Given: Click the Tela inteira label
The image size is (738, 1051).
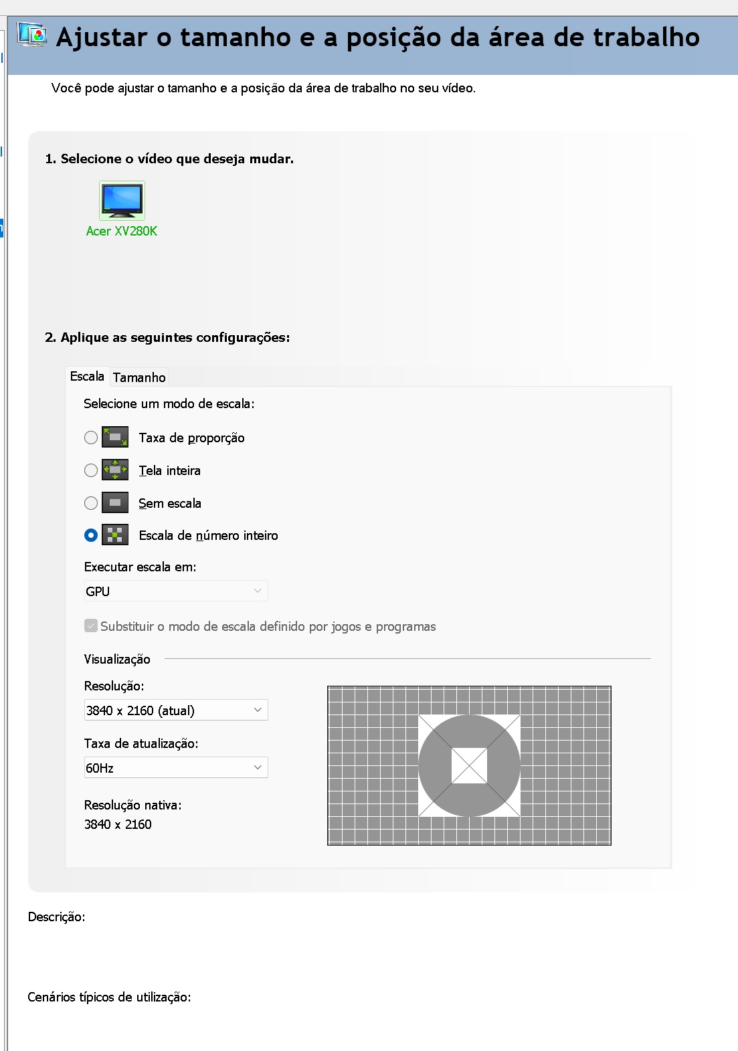Looking at the screenshot, I should tap(170, 470).
